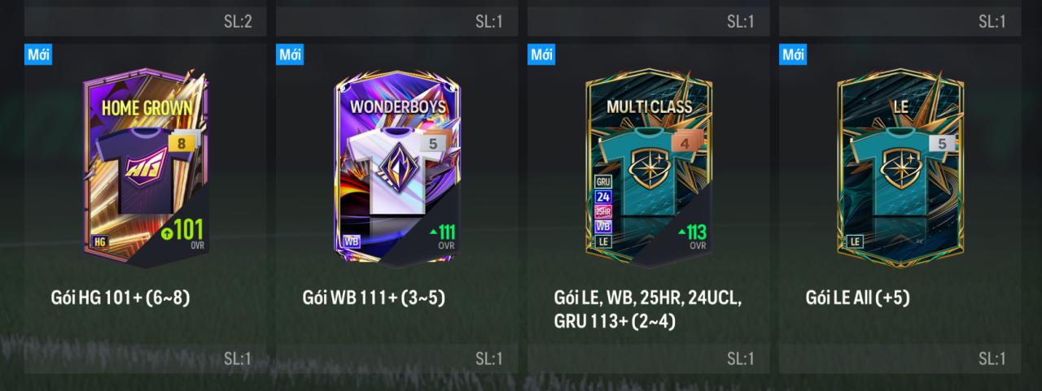Click 'Mới' tag on the LE pack
The height and width of the screenshot is (391, 1042).
[794, 54]
